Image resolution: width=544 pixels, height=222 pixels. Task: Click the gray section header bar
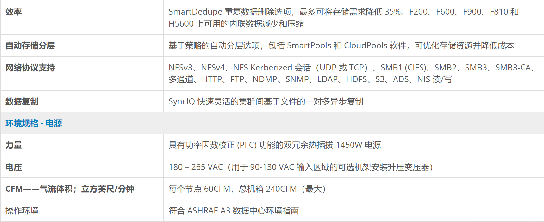[272, 123]
